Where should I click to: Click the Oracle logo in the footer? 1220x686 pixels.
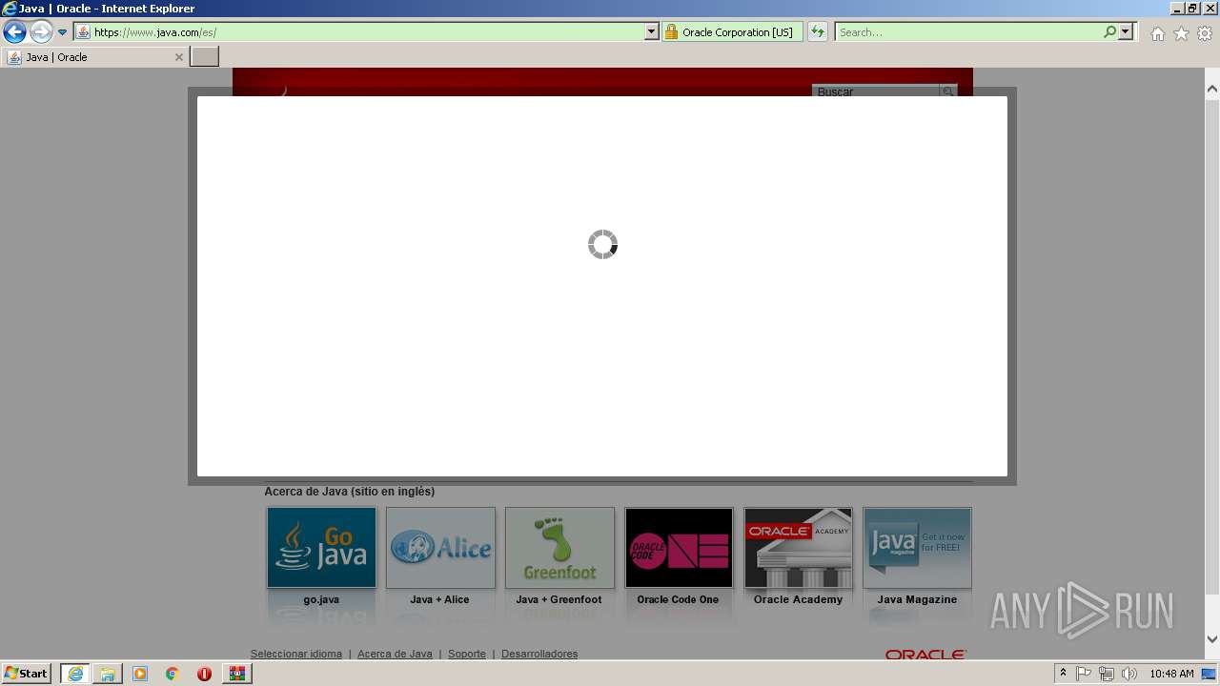(x=925, y=655)
